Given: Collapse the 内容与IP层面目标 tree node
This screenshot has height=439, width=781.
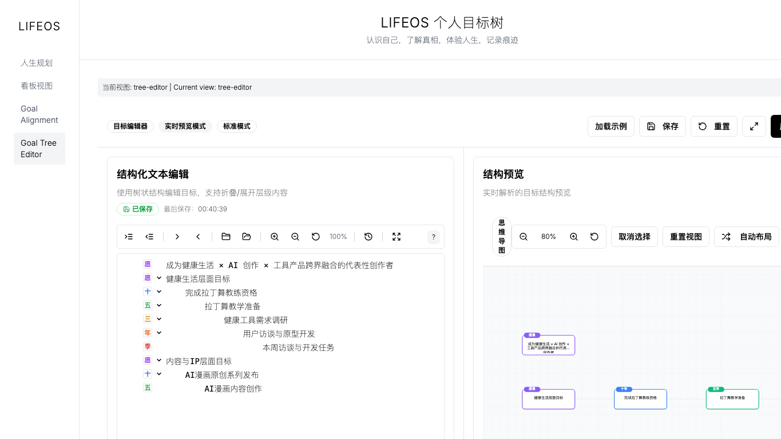Looking at the screenshot, I should pyautogui.click(x=159, y=361).
